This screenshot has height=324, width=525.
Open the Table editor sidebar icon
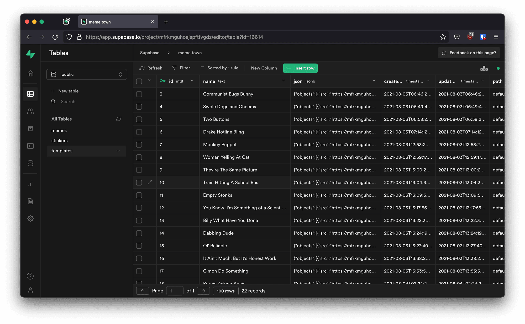(x=30, y=94)
